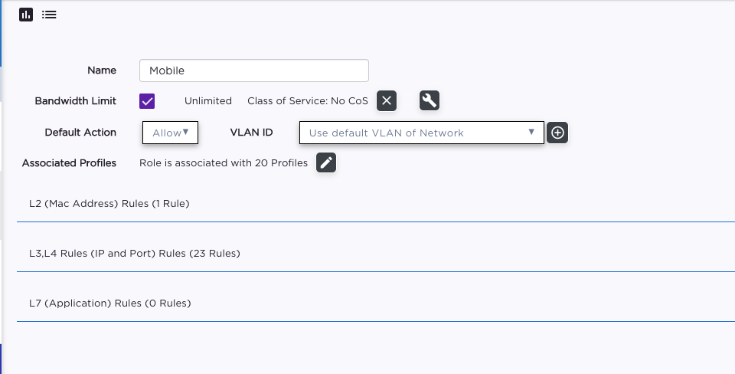Click the Default Action label
The width and height of the screenshot is (735, 374).
click(x=80, y=133)
